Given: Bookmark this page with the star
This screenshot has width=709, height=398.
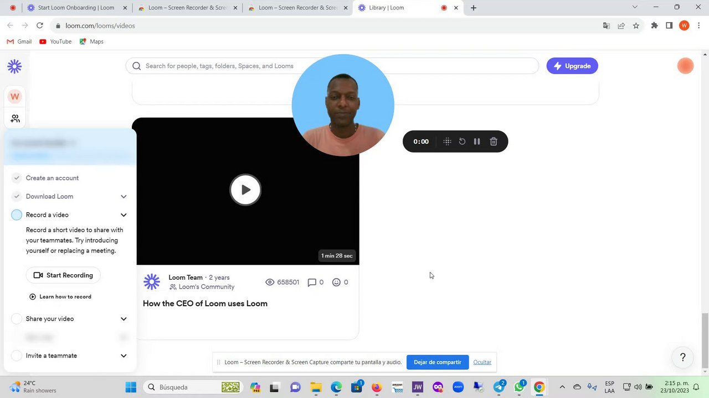Looking at the screenshot, I should tap(636, 25).
